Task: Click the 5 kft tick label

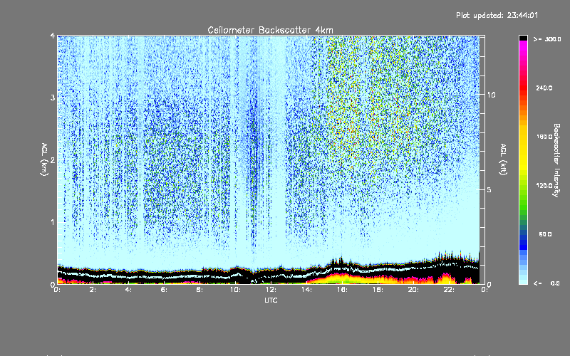Action: pos(489,189)
